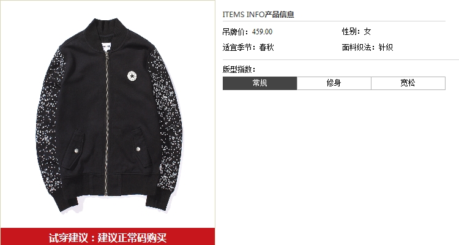Click the speckled left sleeve
Screen dimensions: 459x245
[50, 123]
